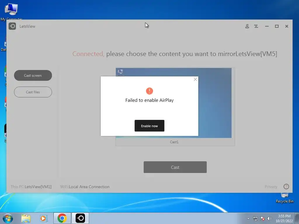Click the LetsView logo icon
This screenshot has width=299, height=224.
click(12, 26)
